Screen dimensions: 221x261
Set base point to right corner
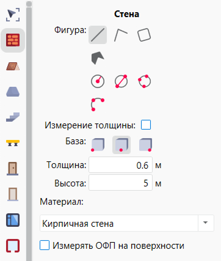pyautogui.click(x=145, y=145)
